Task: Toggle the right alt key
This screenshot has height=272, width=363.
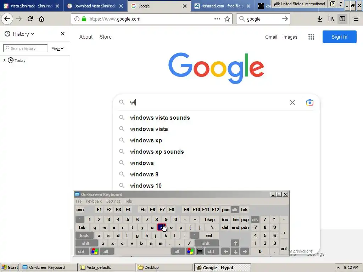Action: [x=177, y=251]
